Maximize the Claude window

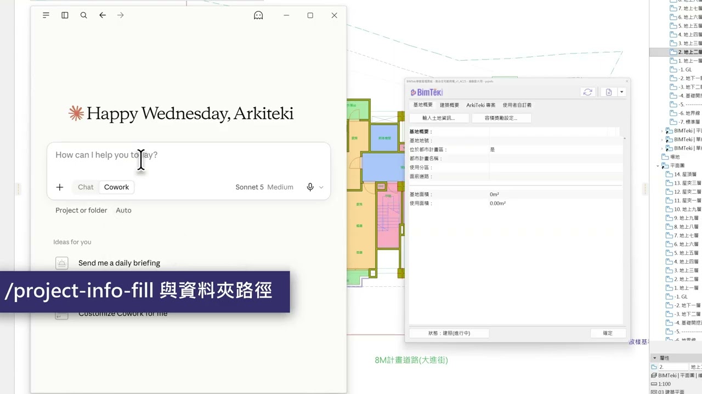click(310, 15)
